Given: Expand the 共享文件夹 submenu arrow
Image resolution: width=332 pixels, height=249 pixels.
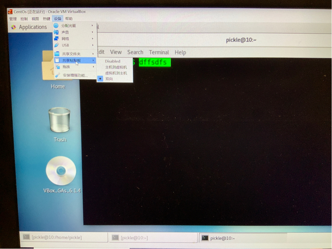Looking at the screenshot, I should click(x=93, y=54).
